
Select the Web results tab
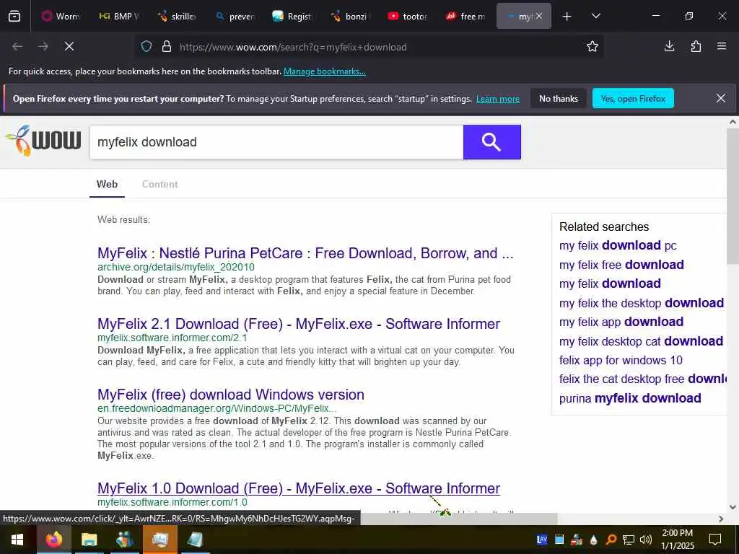[107, 184]
